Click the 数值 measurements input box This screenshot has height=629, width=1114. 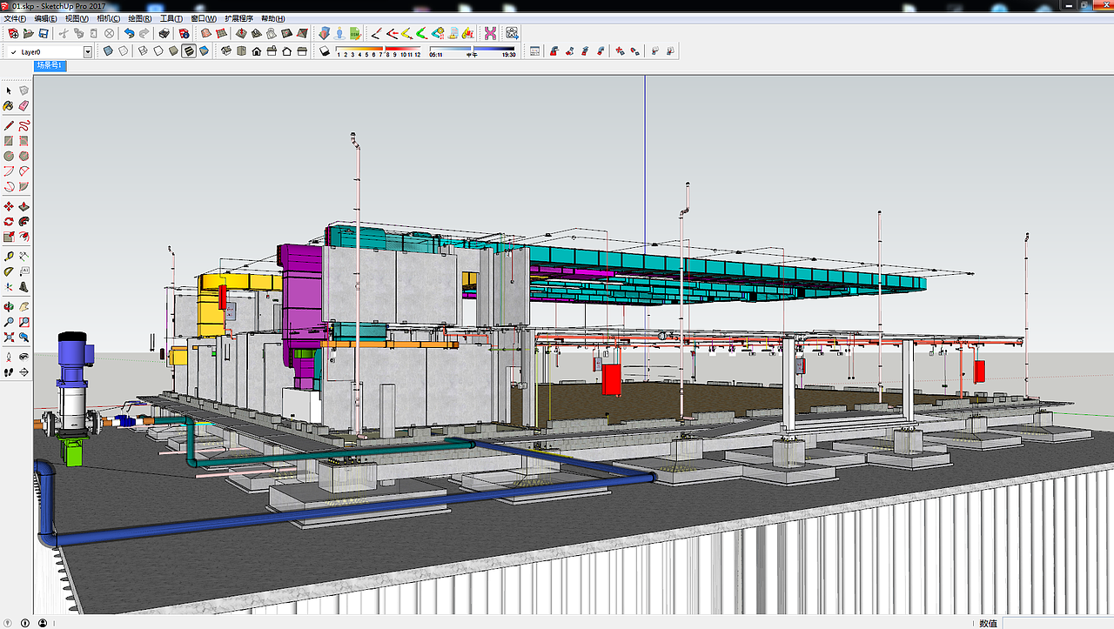click(1057, 623)
